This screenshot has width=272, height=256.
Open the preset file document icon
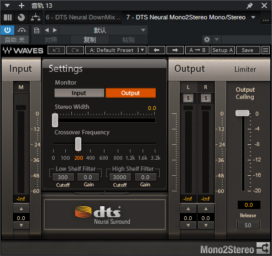click(x=36, y=30)
